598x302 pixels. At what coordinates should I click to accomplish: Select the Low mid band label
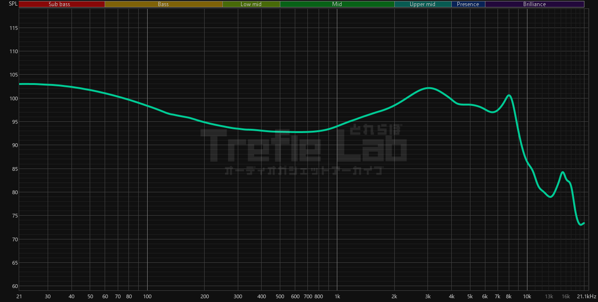point(251,4)
